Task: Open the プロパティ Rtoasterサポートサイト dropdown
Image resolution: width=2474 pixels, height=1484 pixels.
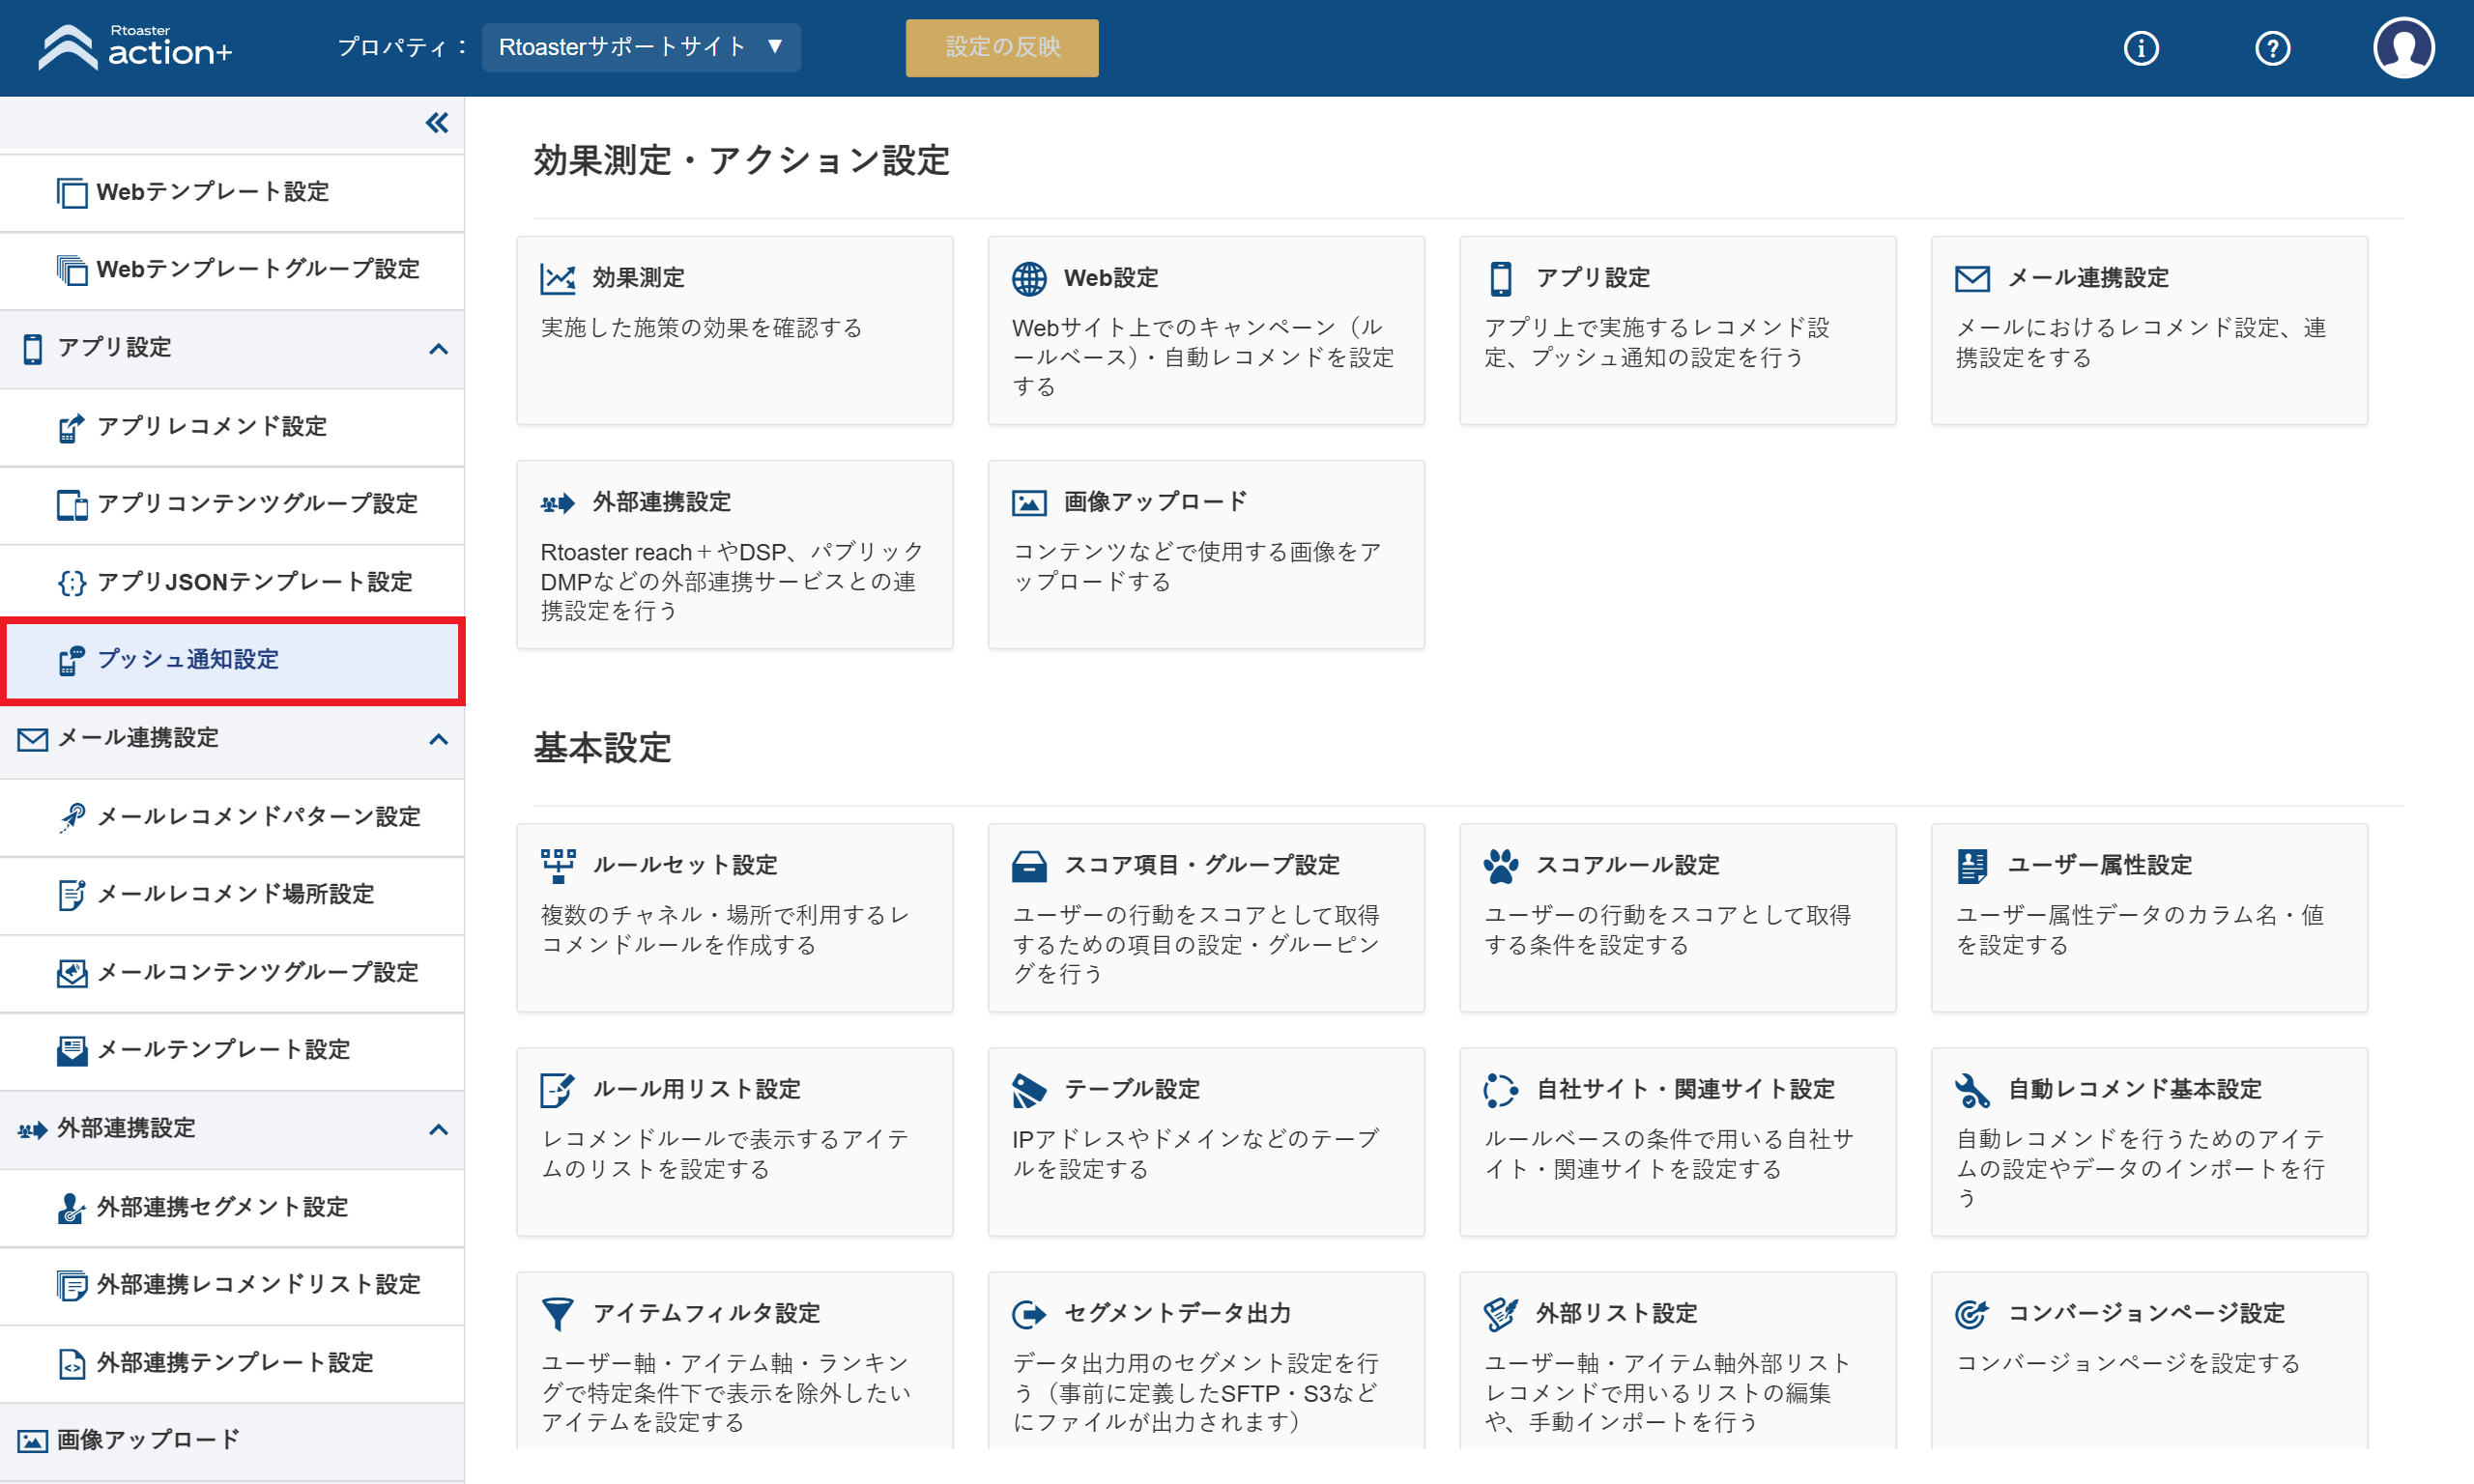Action: [641, 47]
